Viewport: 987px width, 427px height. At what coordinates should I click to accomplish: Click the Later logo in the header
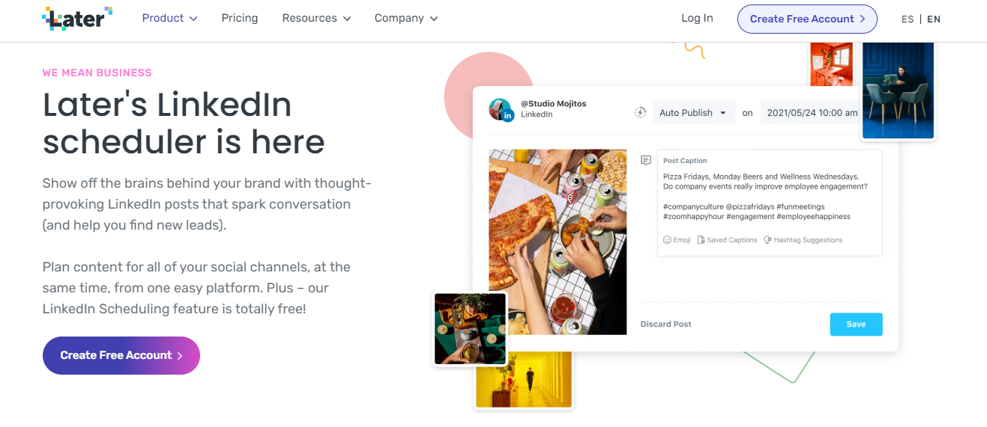77,19
